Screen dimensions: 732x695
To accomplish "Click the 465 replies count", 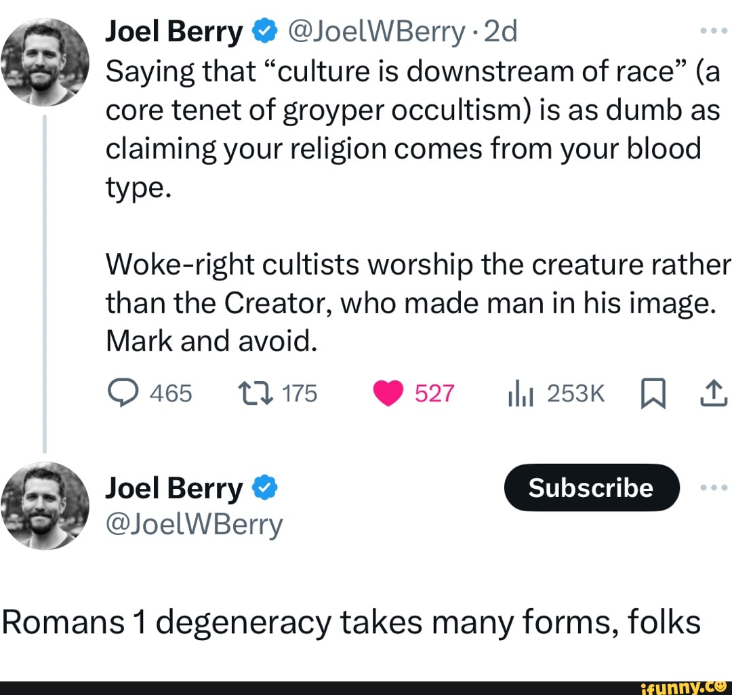I will (170, 393).
